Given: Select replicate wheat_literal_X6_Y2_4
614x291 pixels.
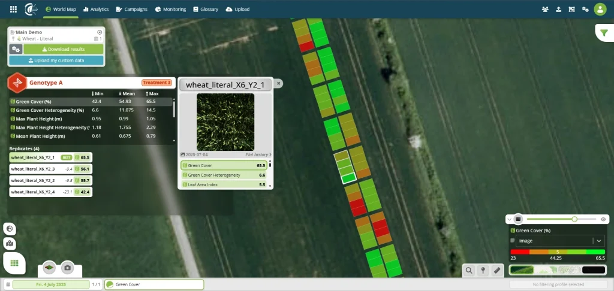Looking at the screenshot, I should tap(51, 192).
